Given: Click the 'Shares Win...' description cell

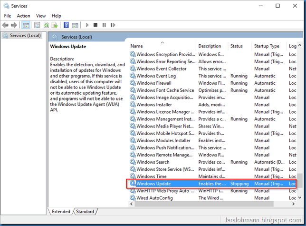Looking at the screenshot, I should coord(211,126).
